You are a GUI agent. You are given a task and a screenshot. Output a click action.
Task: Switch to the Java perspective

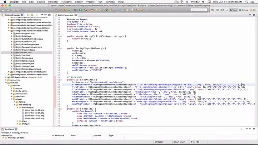(x=234, y=10)
